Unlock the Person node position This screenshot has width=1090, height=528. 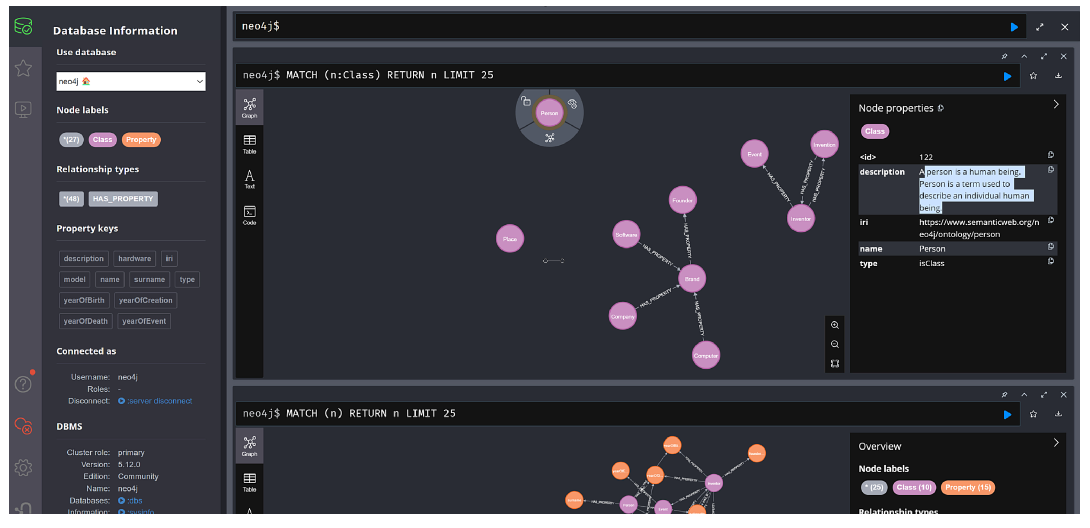(x=526, y=101)
